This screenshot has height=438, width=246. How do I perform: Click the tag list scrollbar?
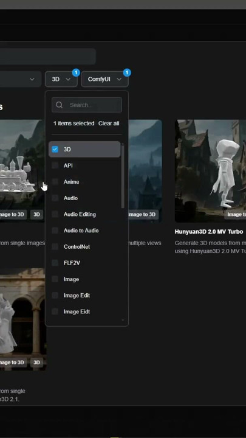[123, 176]
